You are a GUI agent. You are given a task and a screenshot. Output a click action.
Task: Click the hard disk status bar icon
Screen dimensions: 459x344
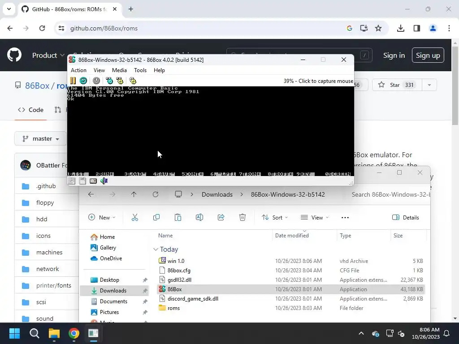click(93, 181)
